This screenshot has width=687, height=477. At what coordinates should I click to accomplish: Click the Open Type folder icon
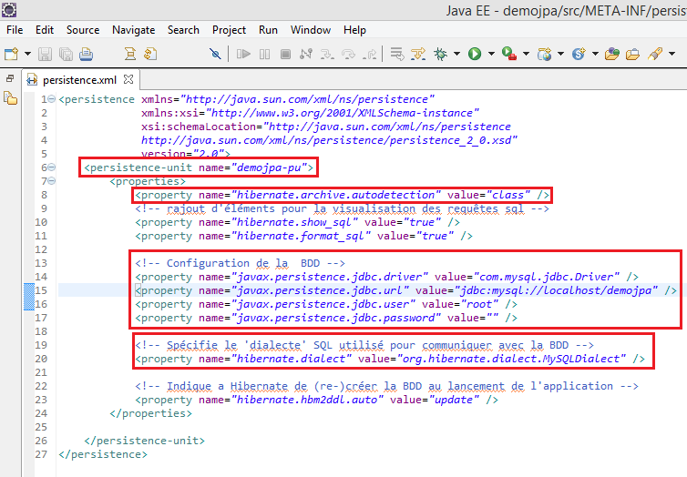point(612,55)
